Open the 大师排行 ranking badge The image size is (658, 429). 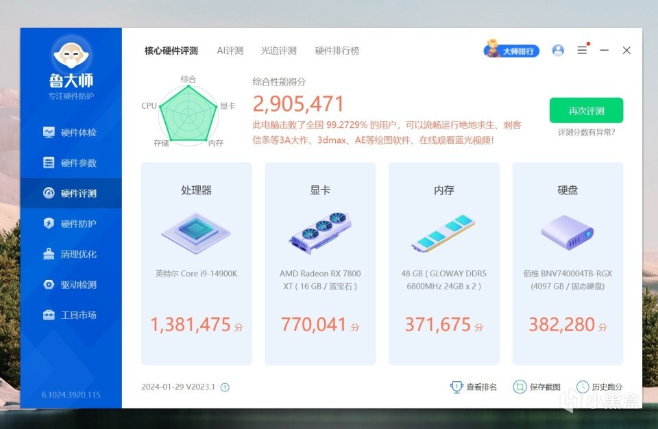coord(511,50)
